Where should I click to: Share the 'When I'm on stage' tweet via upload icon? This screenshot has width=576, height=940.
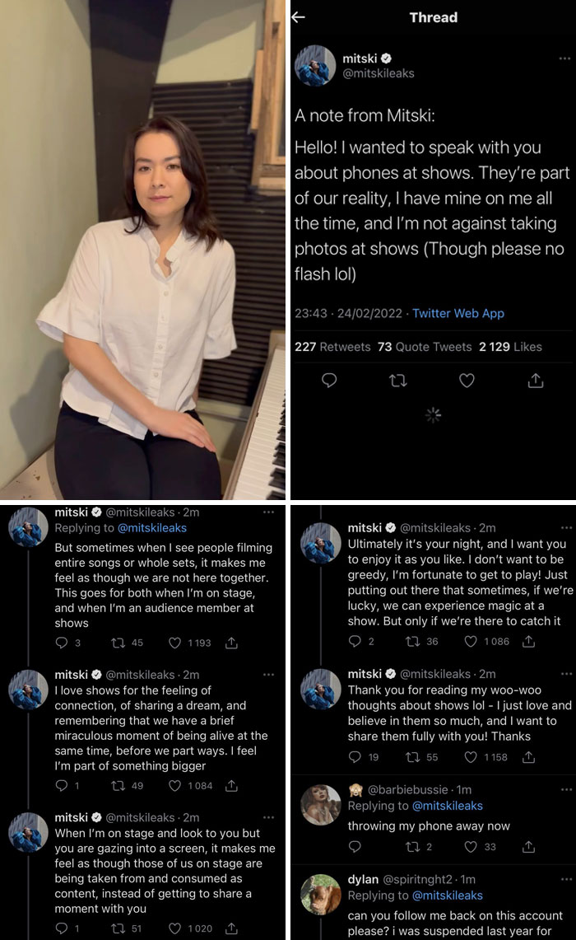231,928
